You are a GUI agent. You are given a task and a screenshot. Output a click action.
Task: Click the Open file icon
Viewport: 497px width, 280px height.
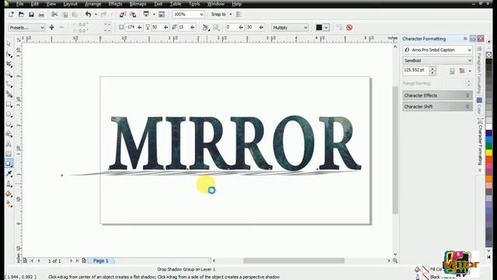[x=21, y=14]
